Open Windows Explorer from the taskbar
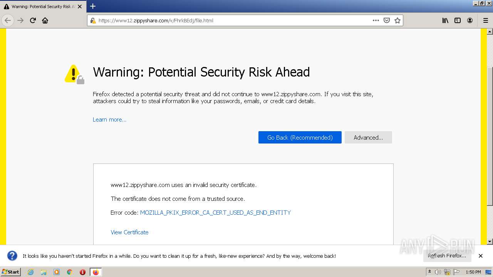The height and width of the screenshot is (277, 493). (44, 272)
